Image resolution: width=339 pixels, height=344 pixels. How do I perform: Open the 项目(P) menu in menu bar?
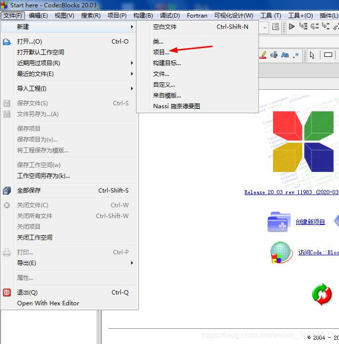pyautogui.click(x=117, y=16)
